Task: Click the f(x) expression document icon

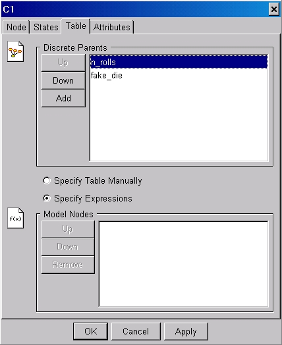Action: (15, 218)
